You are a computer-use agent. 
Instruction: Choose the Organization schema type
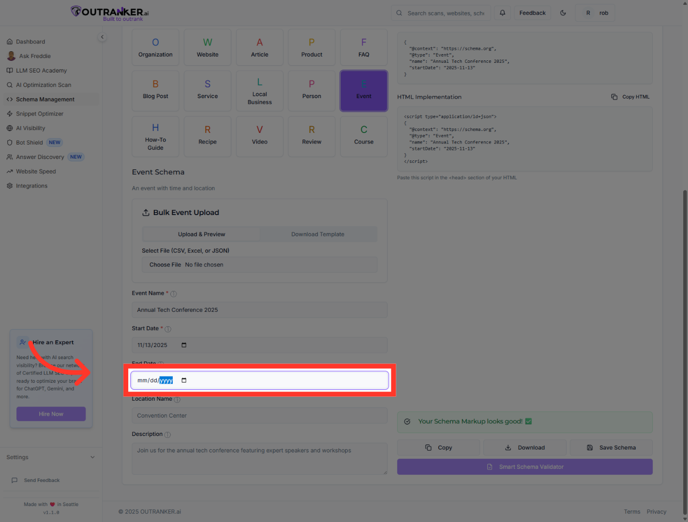click(155, 47)
